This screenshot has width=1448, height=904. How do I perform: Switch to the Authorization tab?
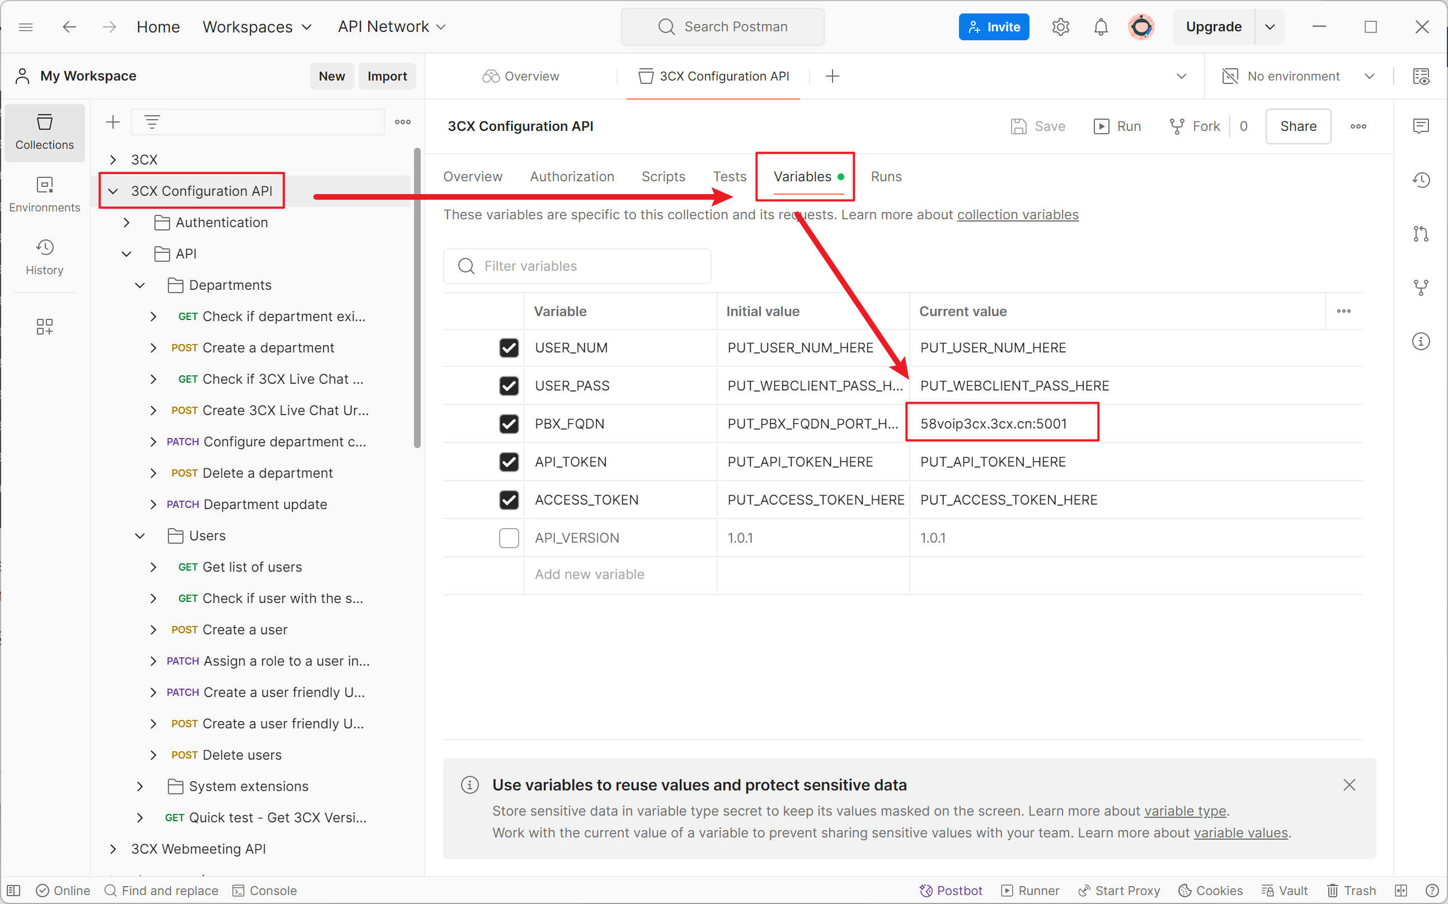pyautogui.click(x=572, y=176)
